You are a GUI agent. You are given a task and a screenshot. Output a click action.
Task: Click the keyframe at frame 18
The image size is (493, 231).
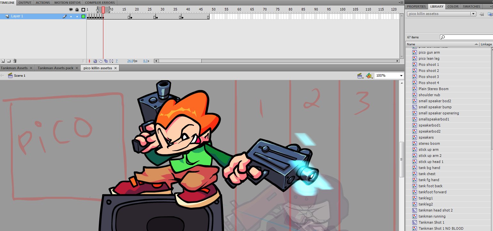[x=131, y=18]
